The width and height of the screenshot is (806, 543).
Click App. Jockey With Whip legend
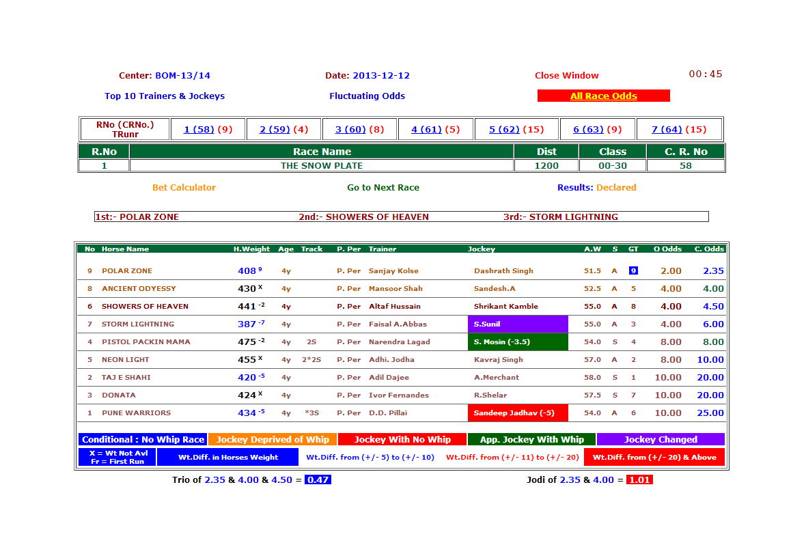pos(531,440)
